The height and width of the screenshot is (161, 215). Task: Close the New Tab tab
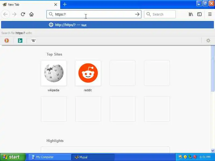coord(56,5)
